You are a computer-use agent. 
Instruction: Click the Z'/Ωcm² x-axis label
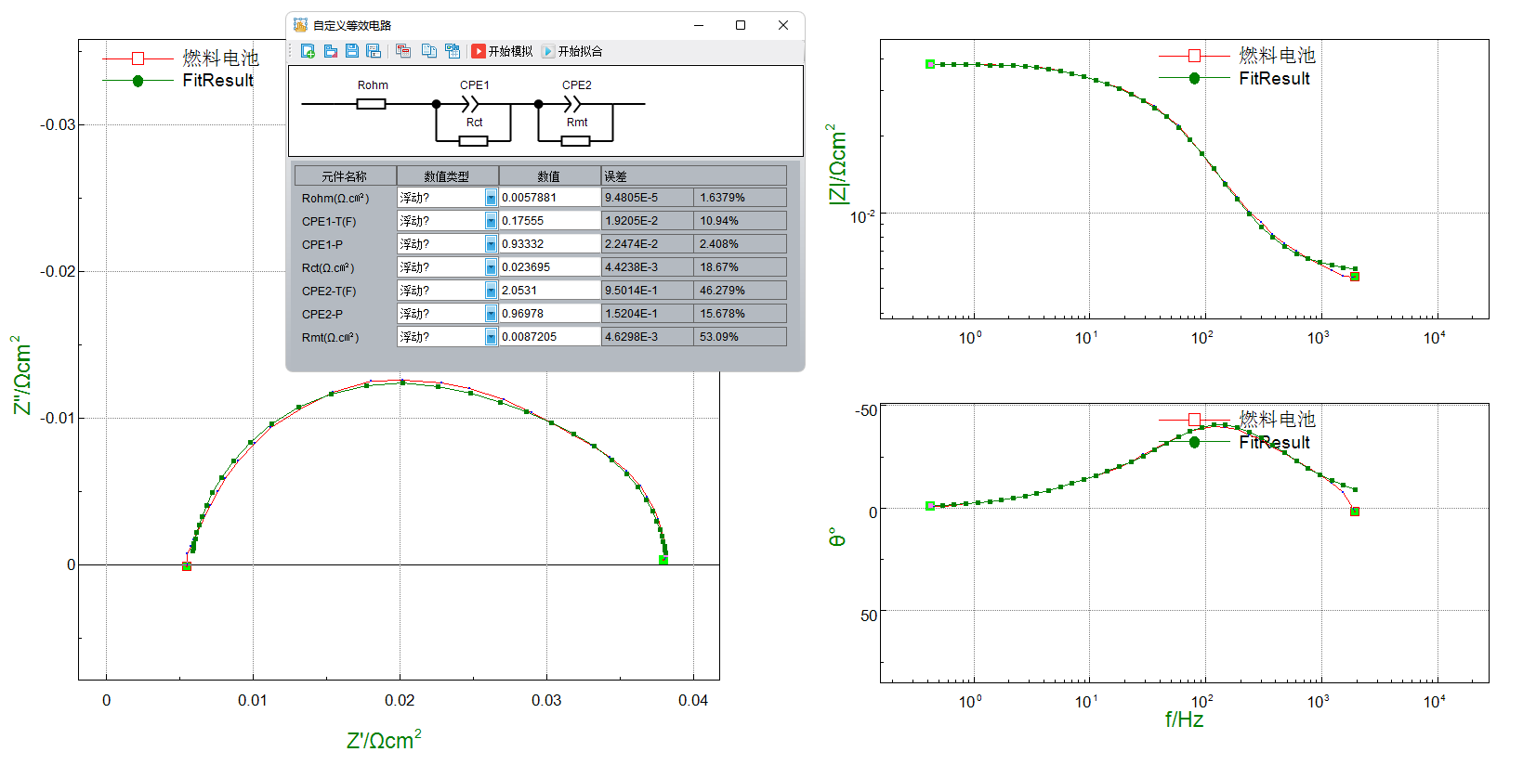coord(384,740)
